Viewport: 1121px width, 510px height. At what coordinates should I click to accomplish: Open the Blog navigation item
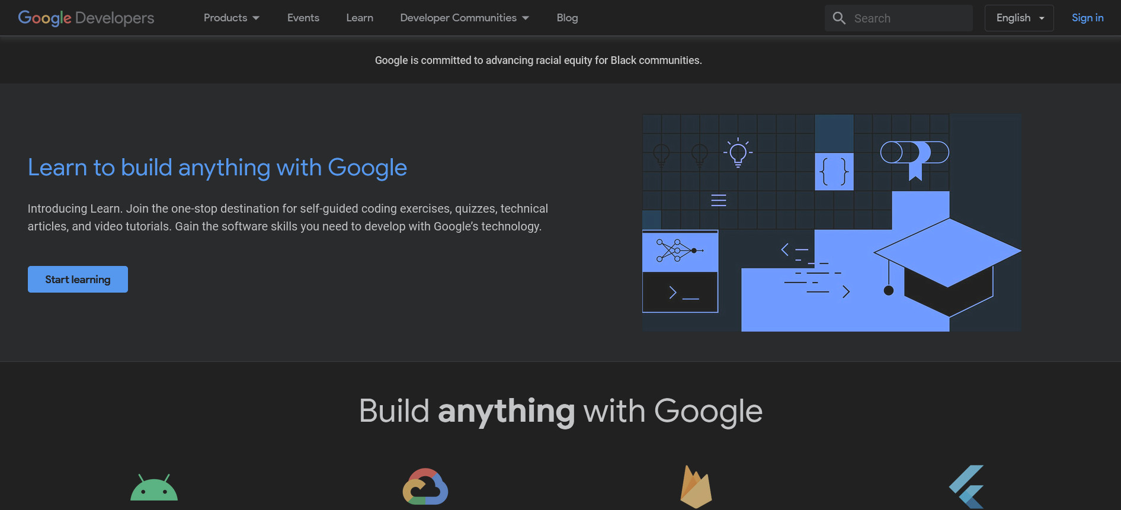[567, 18]
